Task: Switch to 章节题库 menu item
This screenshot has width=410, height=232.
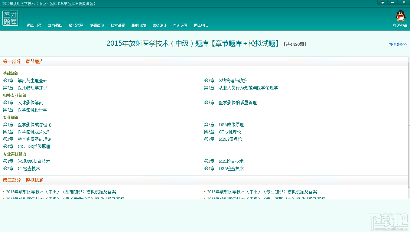Action: [55, 25]
